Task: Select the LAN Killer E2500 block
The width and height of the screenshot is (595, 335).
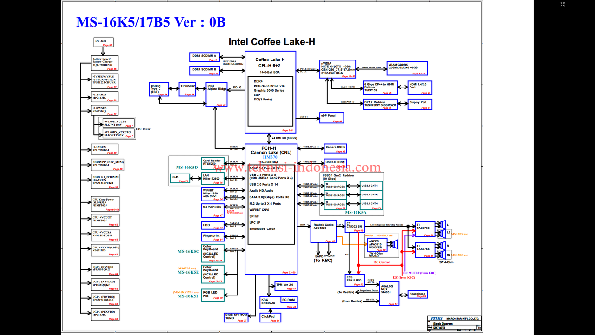Action: (x=213, y=179)
